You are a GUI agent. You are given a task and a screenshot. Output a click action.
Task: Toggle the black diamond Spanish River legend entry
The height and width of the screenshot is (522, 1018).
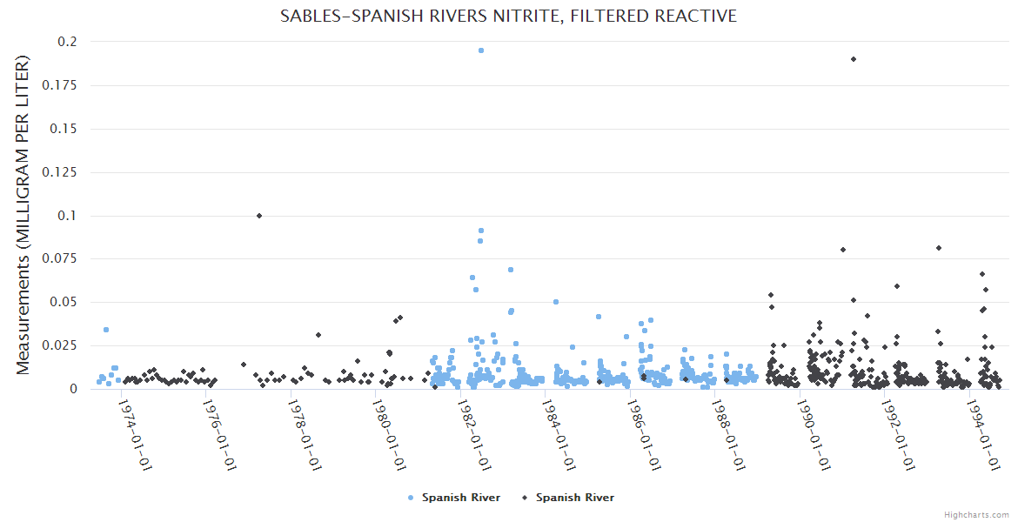pos(574,498)
